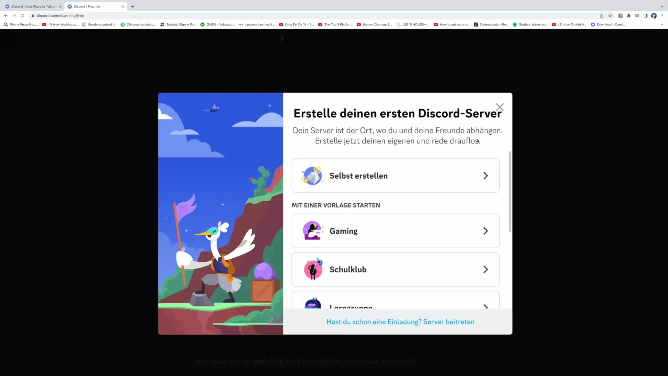The width and height of the screenshot is (668, 376).
Task: Expand the 'Selbst erstellen' option chevron
Action: coord(485,175)
